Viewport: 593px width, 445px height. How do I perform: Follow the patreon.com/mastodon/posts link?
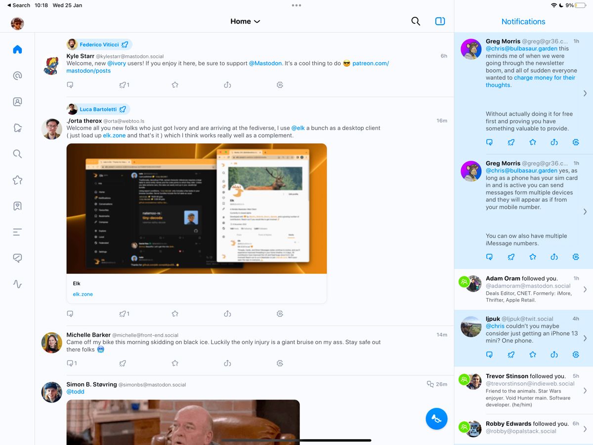(228, 67)
